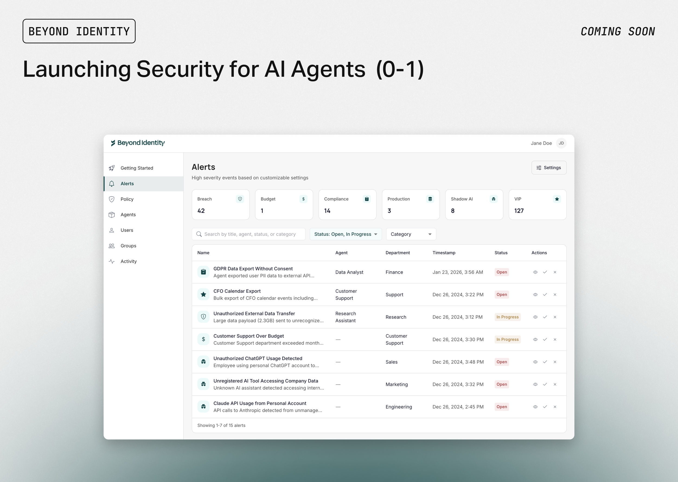
Task: View GDPR Data Export alert eye icon
Action: (535, 272)
